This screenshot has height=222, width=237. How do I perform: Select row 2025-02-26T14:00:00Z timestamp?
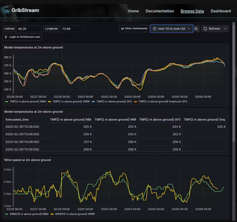pyautogui.click(x=22, y=142)
